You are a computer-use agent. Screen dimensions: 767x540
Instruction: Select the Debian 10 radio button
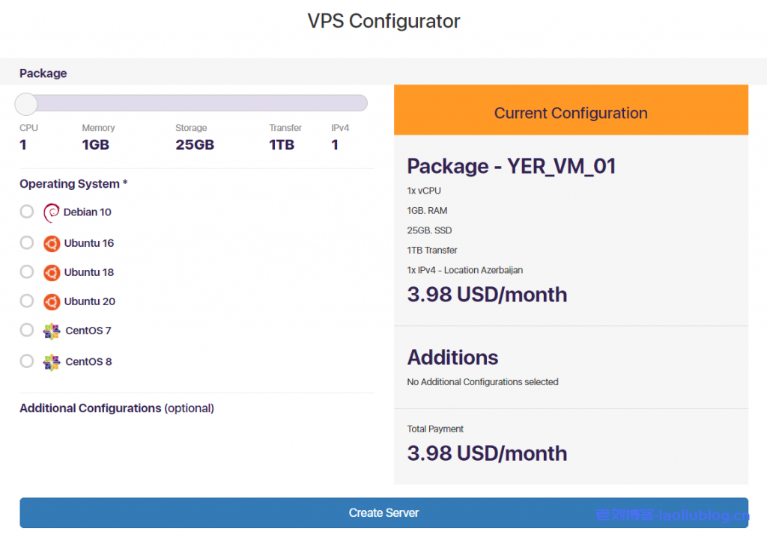(x=27, y=212)
